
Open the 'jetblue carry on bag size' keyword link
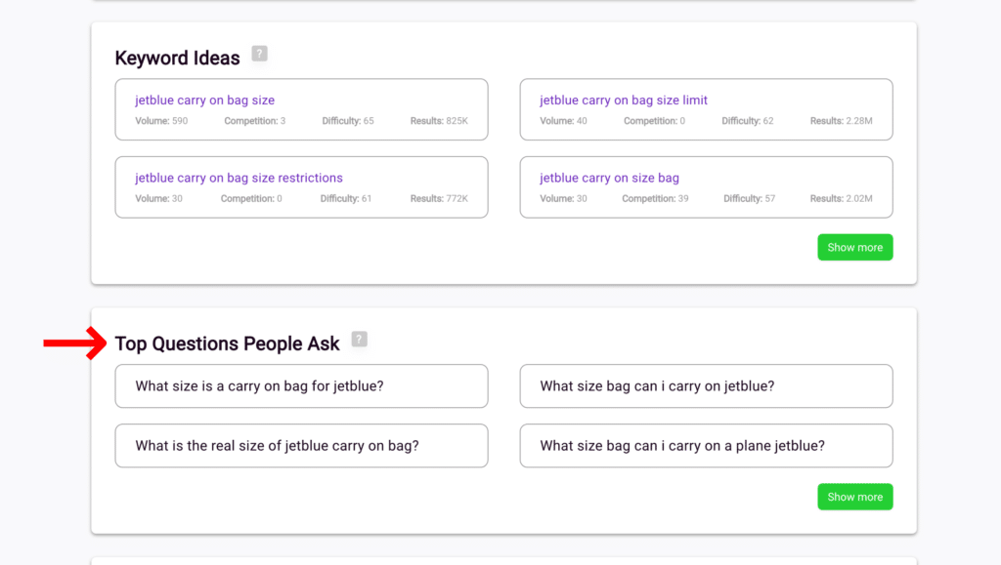[205, 100]
